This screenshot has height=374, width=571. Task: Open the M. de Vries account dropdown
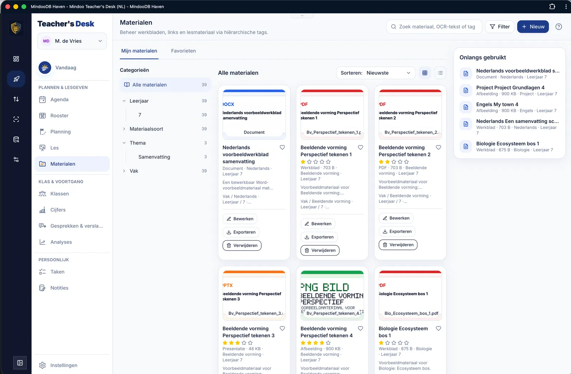click(72, 41)
